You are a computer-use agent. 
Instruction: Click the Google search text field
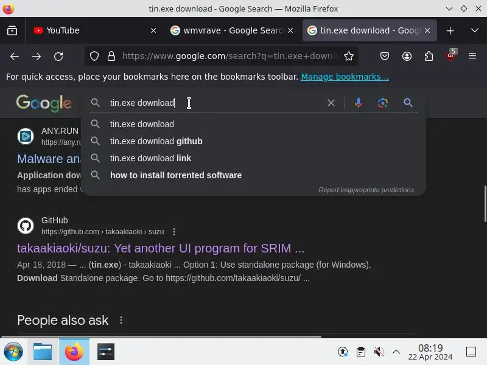point(214,103)
